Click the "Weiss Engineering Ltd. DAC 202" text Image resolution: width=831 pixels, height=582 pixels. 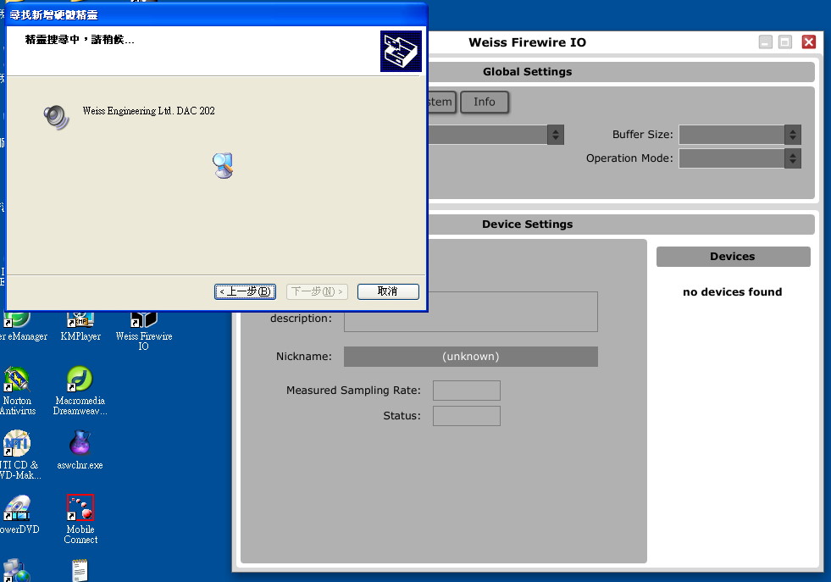(149, 111)
